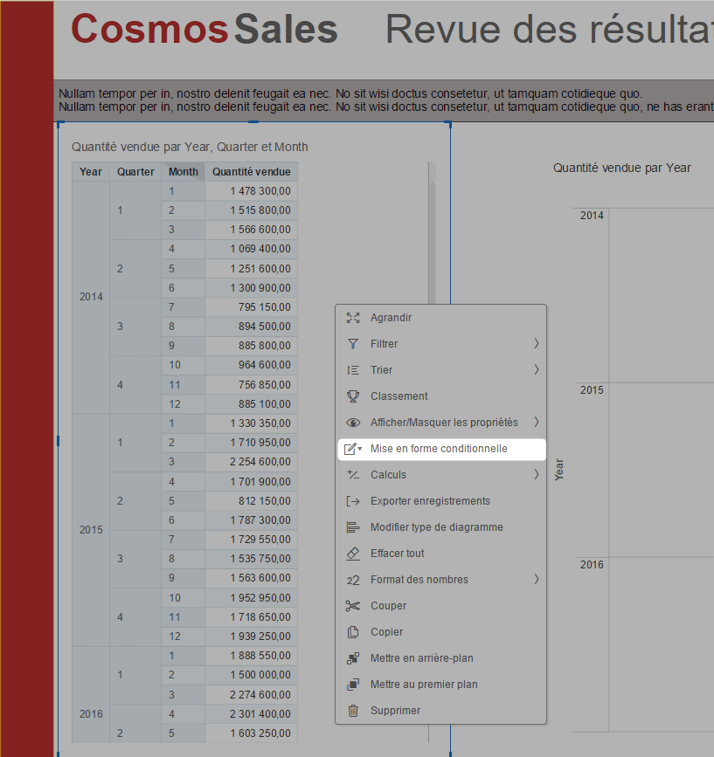Select Mettre en arrière-plan

(441, 658)
